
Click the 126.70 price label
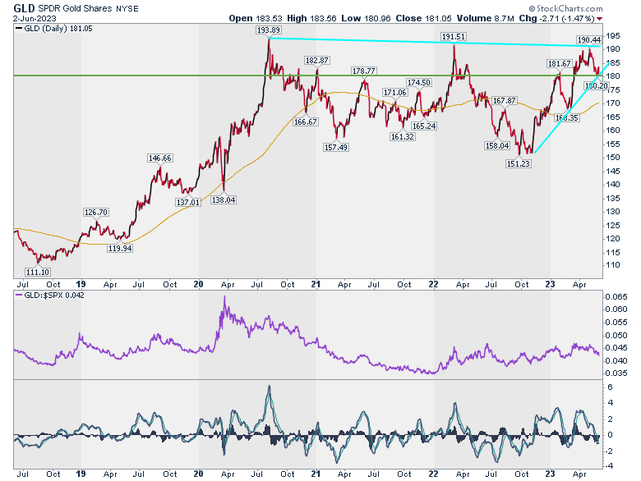(95, 212)
